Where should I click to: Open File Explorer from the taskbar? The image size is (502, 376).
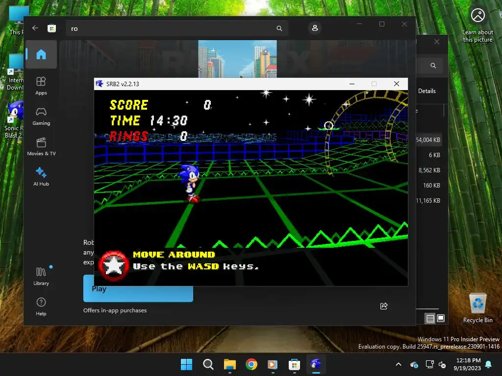coord(230,364)
